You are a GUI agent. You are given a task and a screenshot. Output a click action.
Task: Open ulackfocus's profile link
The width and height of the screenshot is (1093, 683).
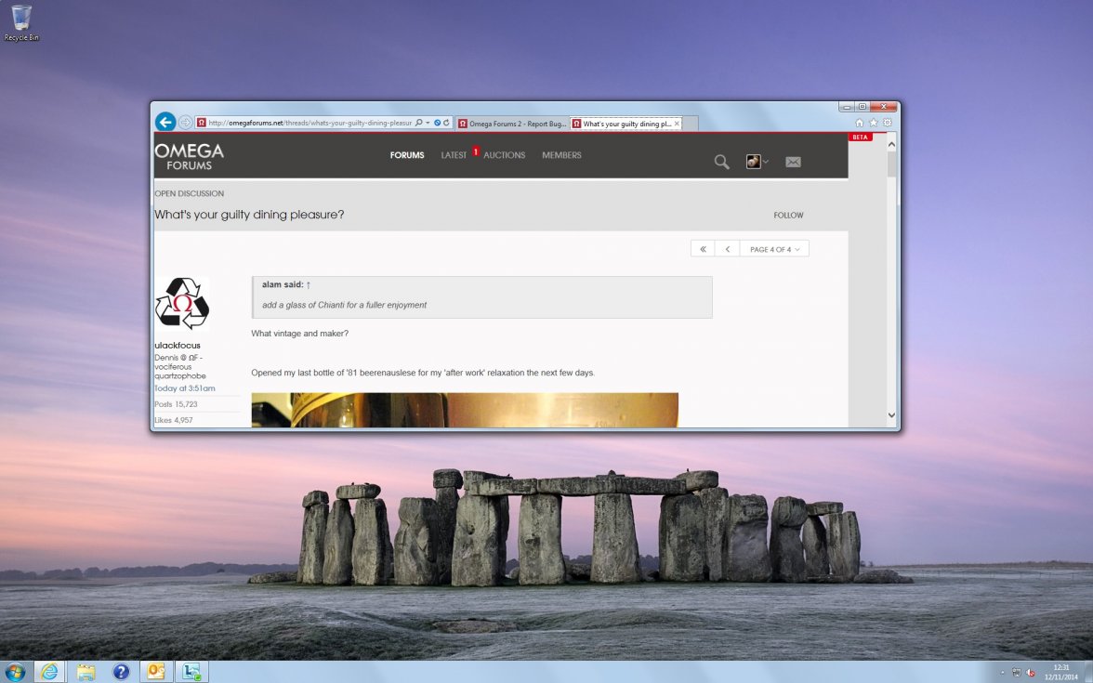point(177,345)
